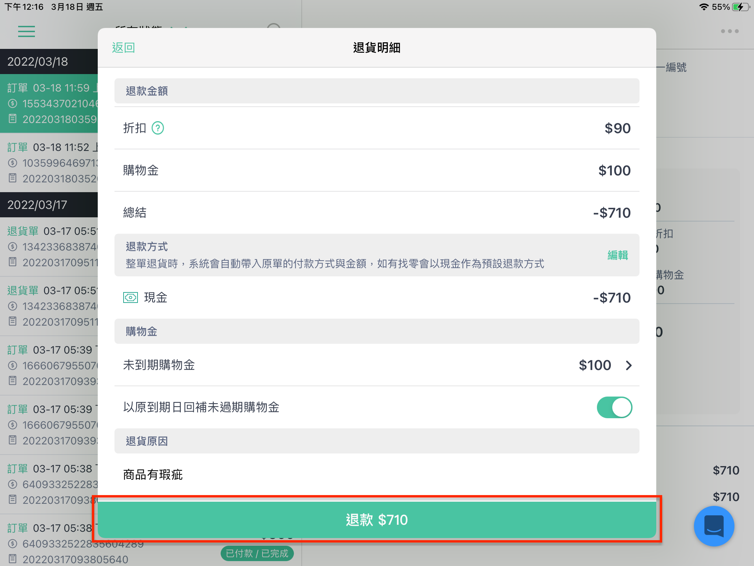754x566 pixels.
Task: Tap the 已付款 / 已完成 status badge
Action: (257, 553)
